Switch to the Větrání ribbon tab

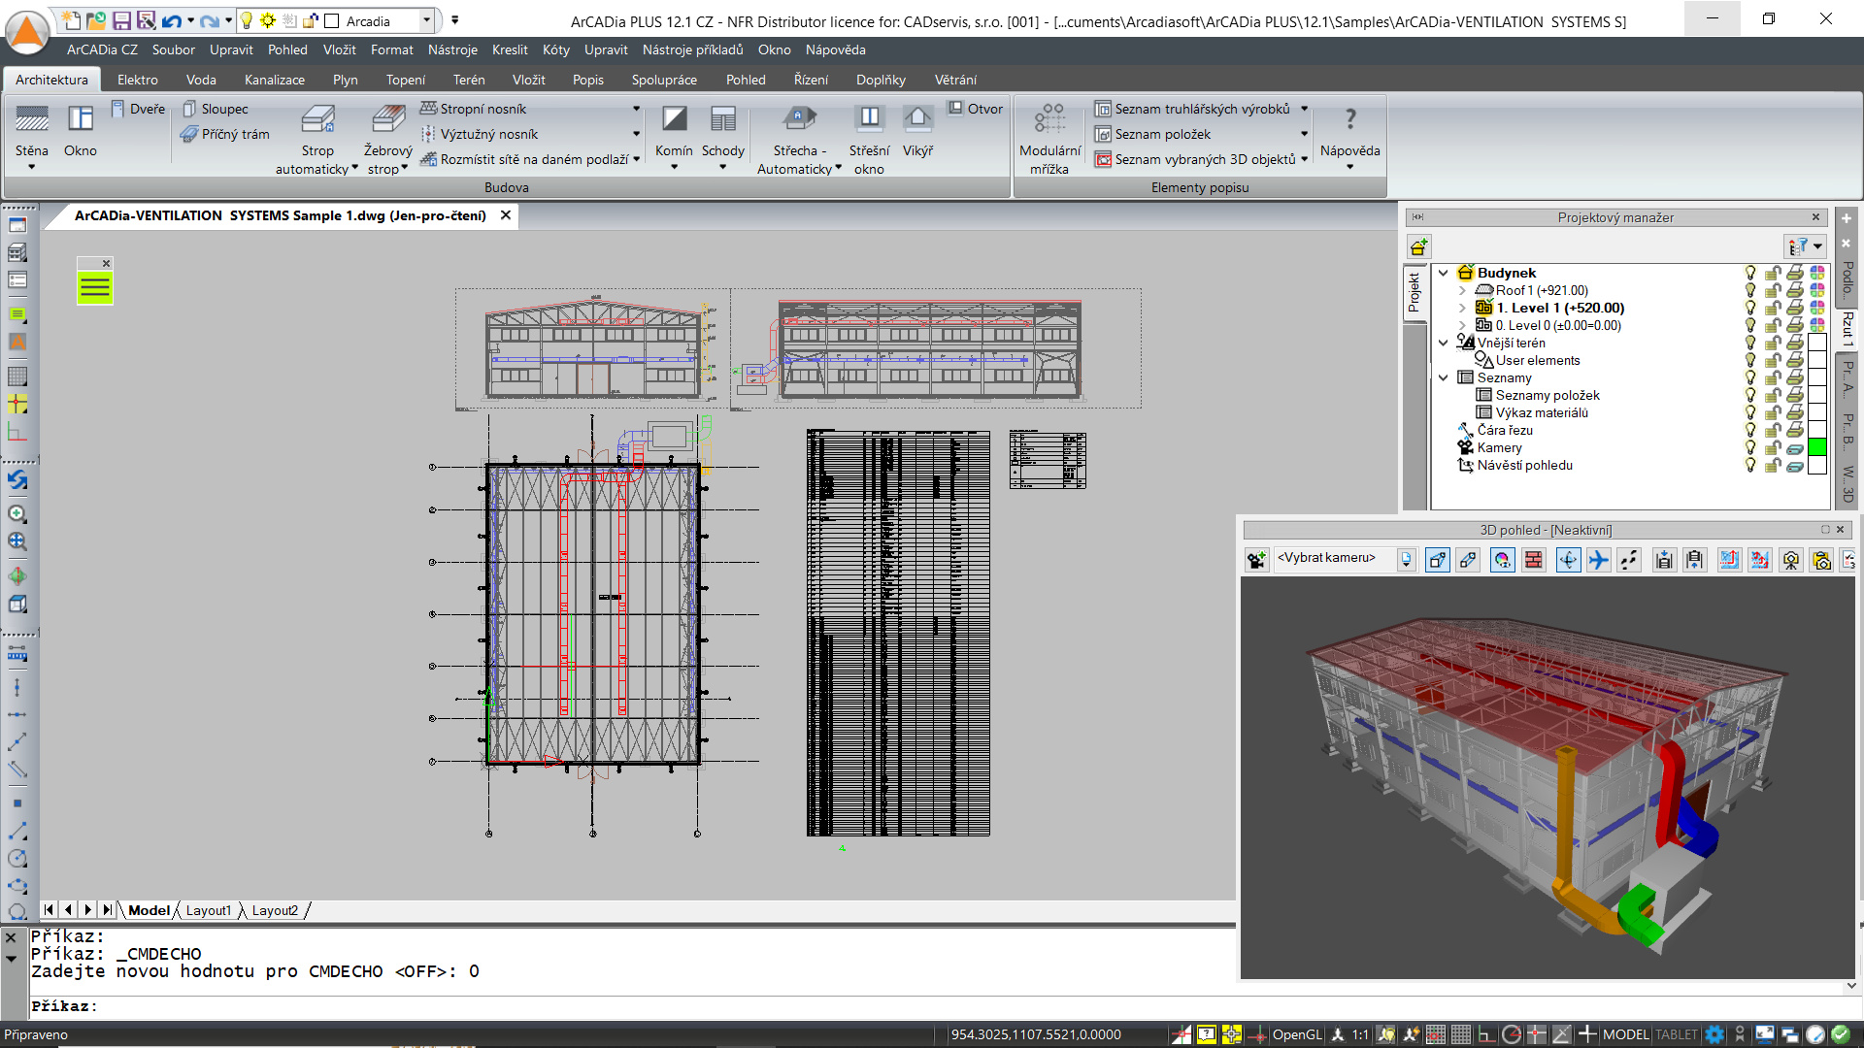coord(955,80)
